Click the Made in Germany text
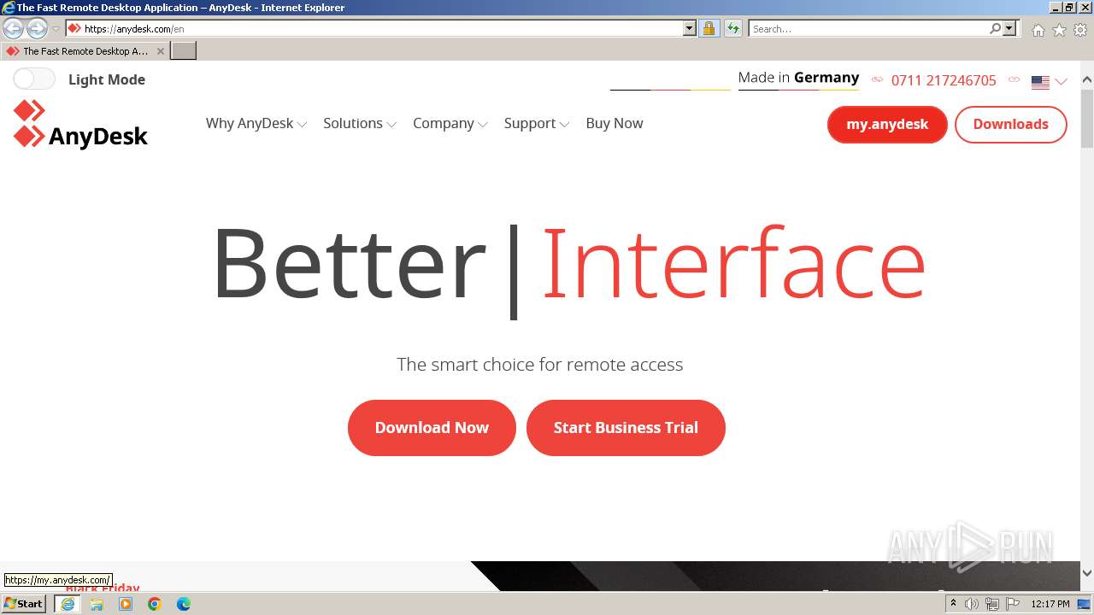This screenshot has height=615, width=1094. coord(798,78)
